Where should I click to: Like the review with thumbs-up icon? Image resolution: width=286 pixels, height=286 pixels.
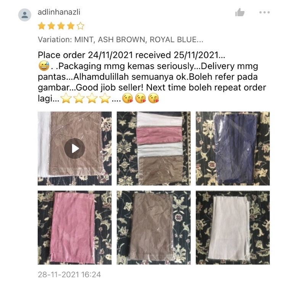tap(240, 13)
